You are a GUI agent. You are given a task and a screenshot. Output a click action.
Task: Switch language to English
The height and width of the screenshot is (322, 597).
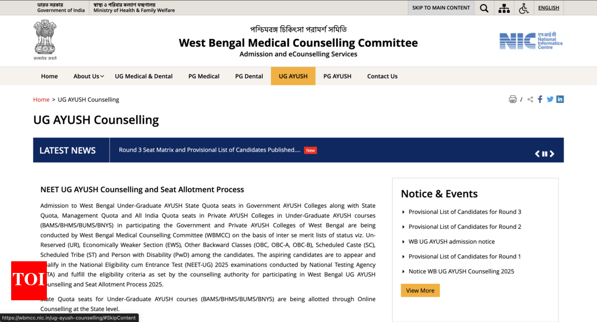pos(548,8)
